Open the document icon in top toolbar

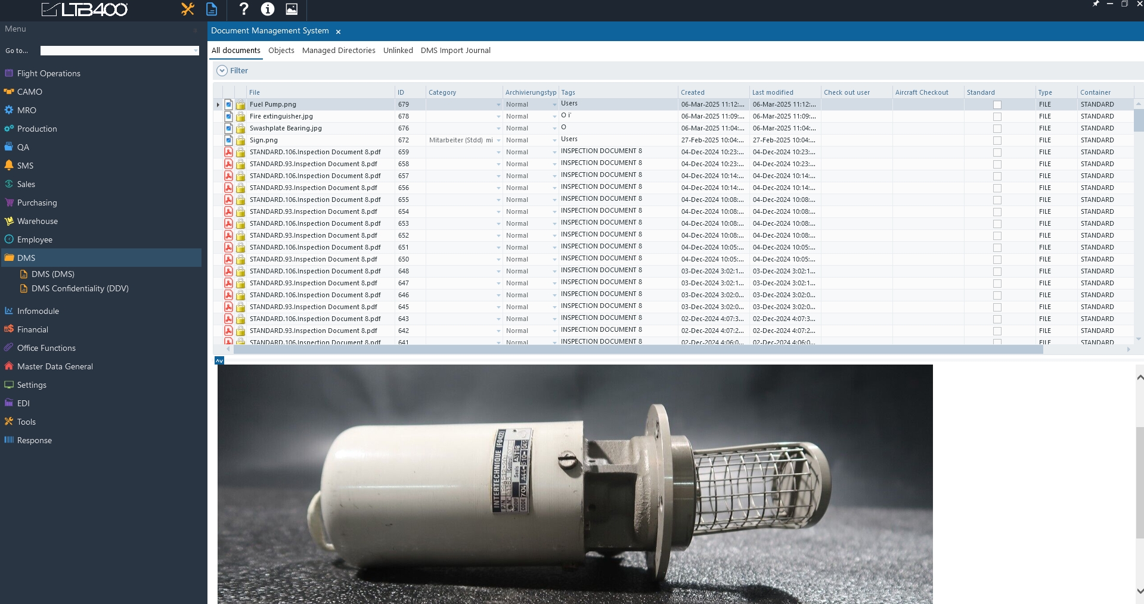[x=212, y=9]
